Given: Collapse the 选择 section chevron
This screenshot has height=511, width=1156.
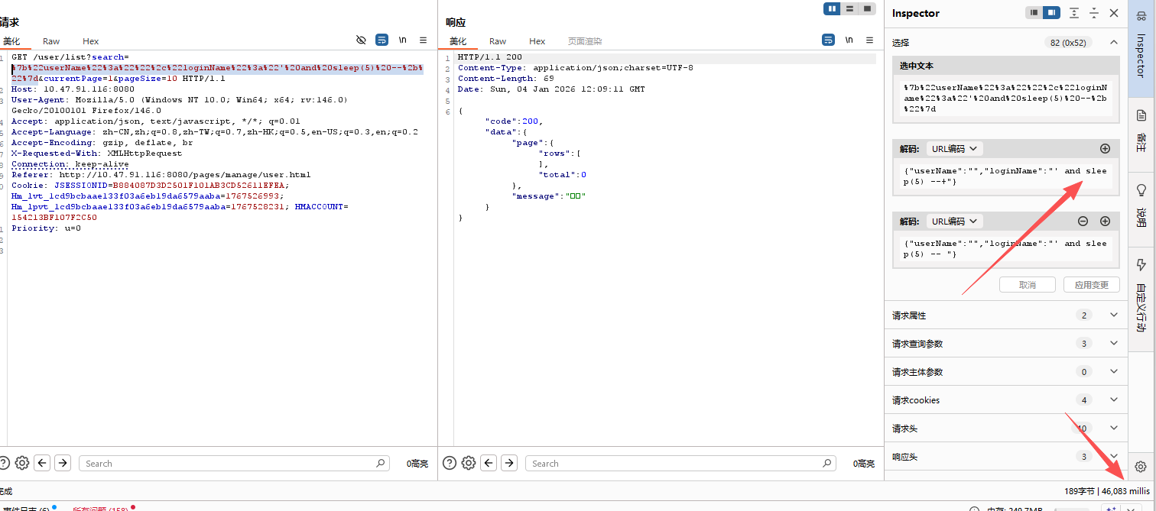Looking at the screenshot, I should point(1113,43).
